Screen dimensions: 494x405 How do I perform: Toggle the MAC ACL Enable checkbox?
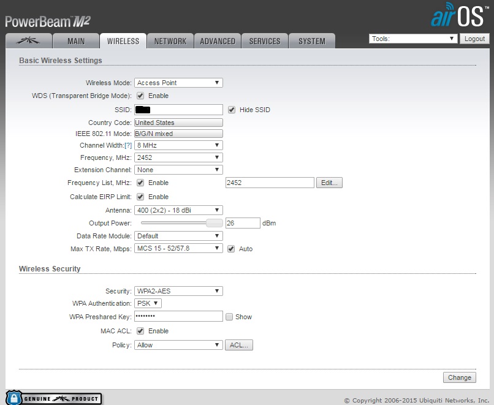click(140, 331)
